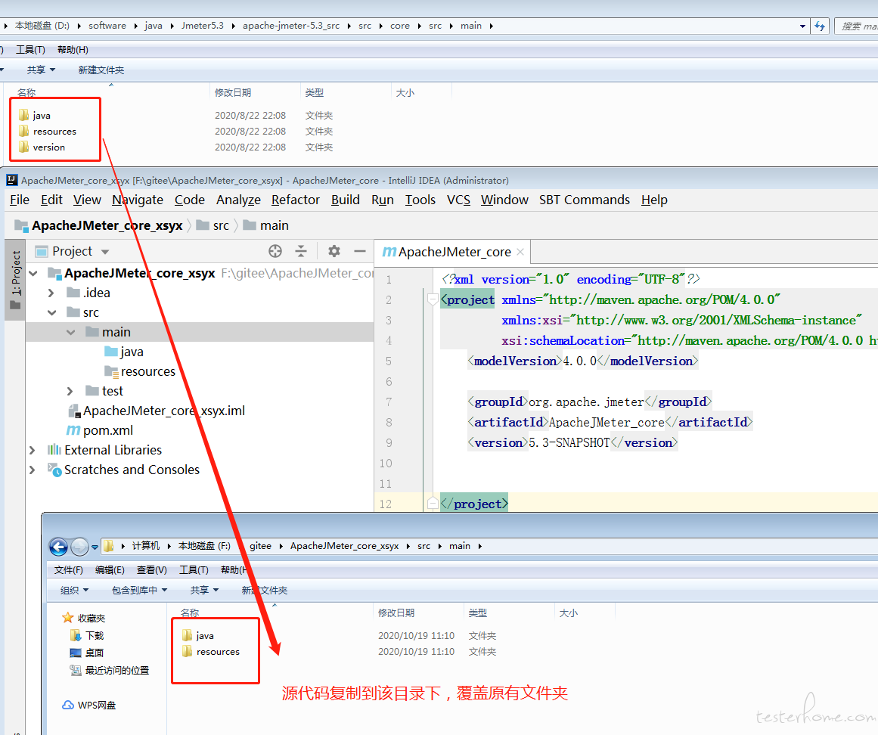Expand the External Libraries node
Screen dimensions: 878x735
32,450
